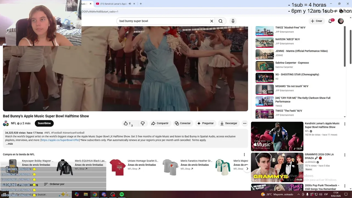352x198 pixels.
Task: Click the magnifier search button
Action: (221, 21)
